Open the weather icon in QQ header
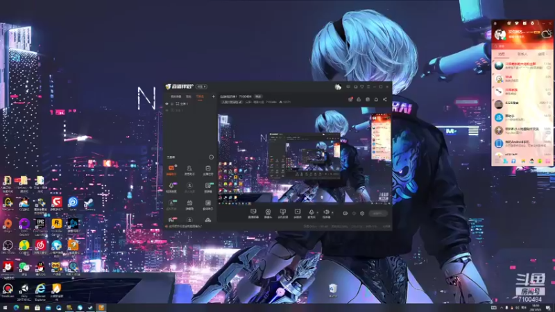The height and width of the screenshot is (312, 555). (547, 34)
